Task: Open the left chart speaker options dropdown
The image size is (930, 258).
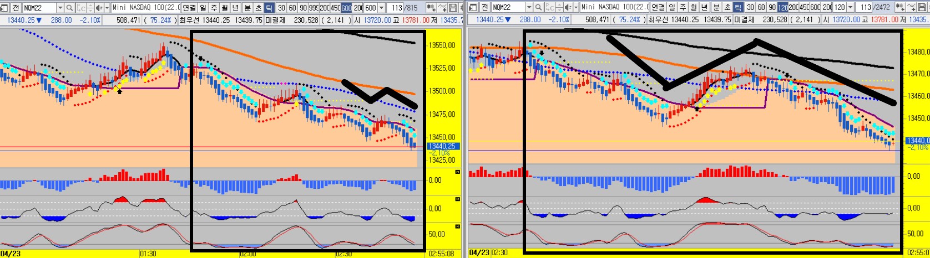Action: pos(107,8)
